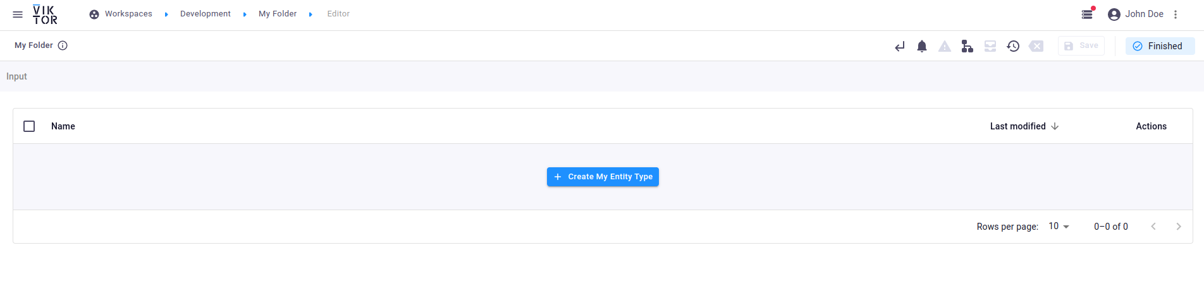Screen dimensions: 1204x291
Task: Click the Name column header
Action: tap(63, 126)
